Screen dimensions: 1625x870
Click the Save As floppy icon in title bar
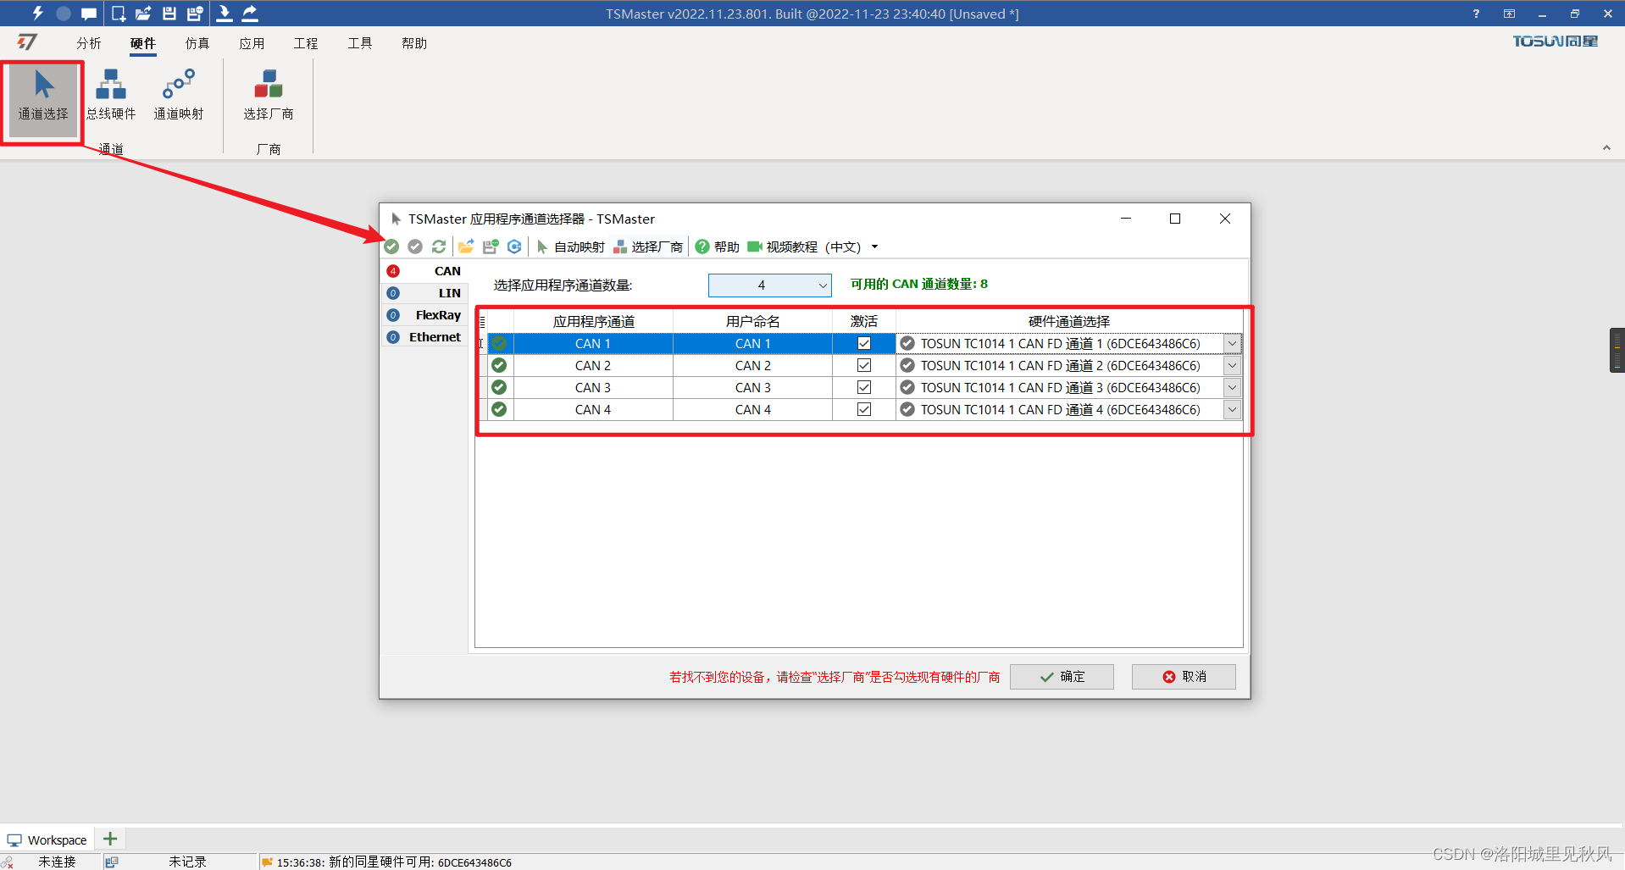(x=196, y=14)
